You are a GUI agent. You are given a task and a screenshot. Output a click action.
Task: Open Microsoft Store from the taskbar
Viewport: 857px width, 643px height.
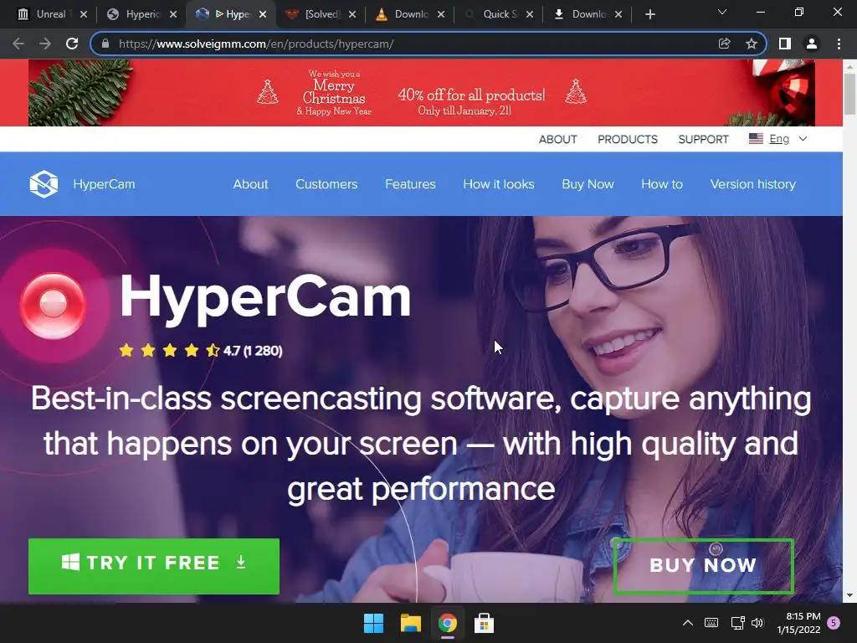click(484, 623)
